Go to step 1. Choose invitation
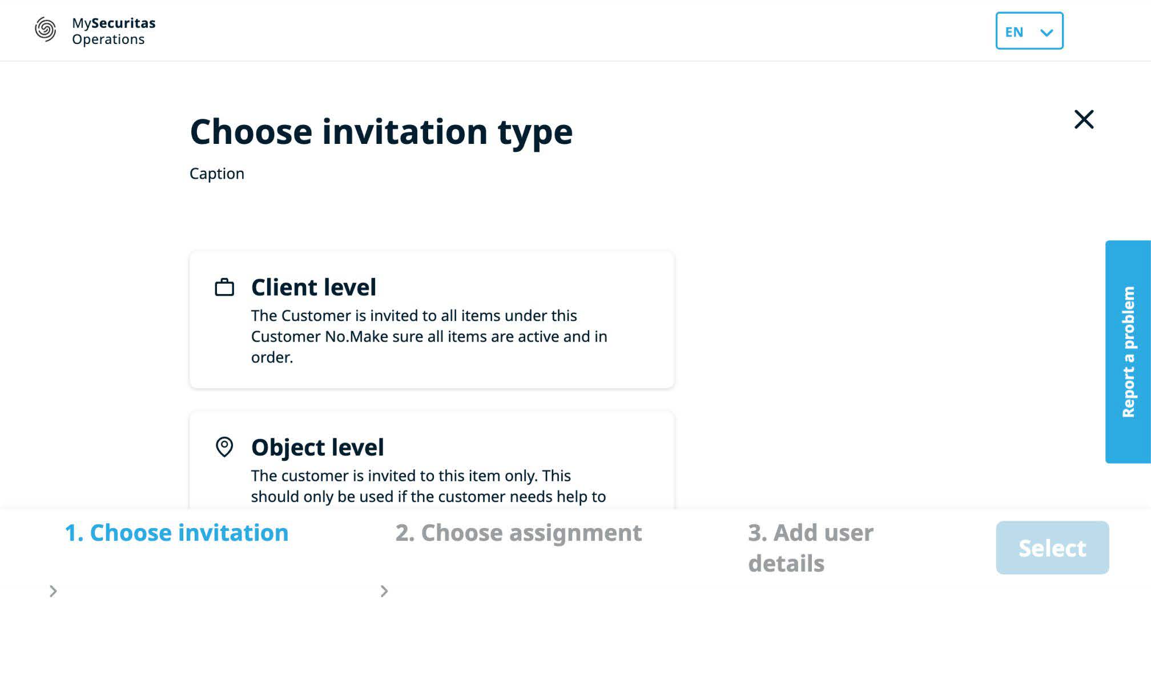The width and height of the screenshot is (1151, 692). point(176,533)
